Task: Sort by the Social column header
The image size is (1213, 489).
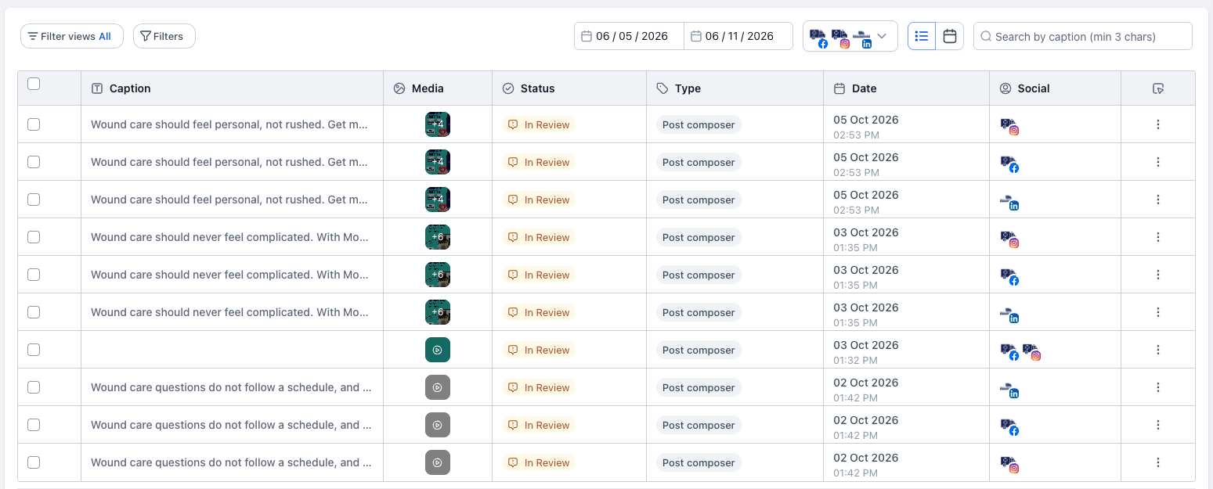Action: point(1055,88)
